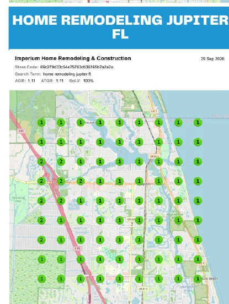Click the rank marker right of the CR 809 label

(139, 220)
